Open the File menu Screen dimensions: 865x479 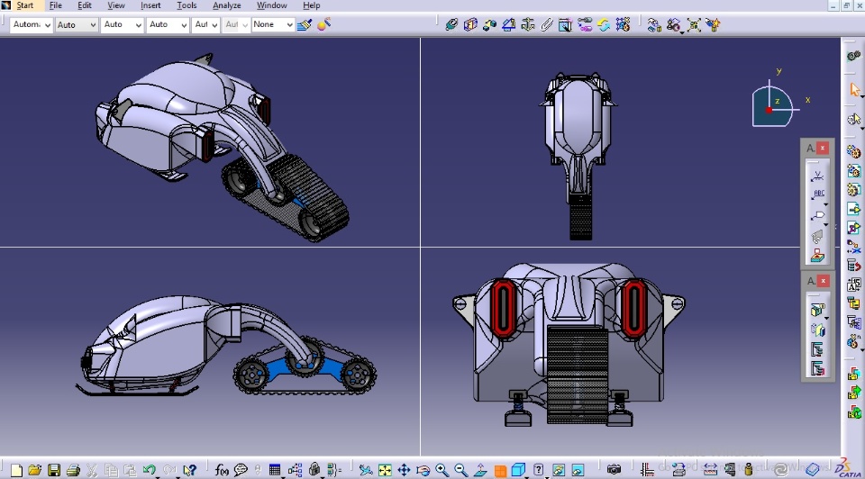(55, 5)
